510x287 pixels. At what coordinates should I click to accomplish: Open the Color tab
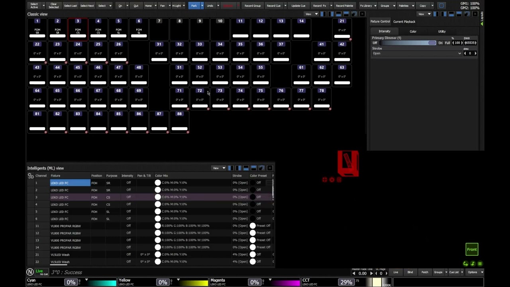pyautogui.click(x=413, y=31)
